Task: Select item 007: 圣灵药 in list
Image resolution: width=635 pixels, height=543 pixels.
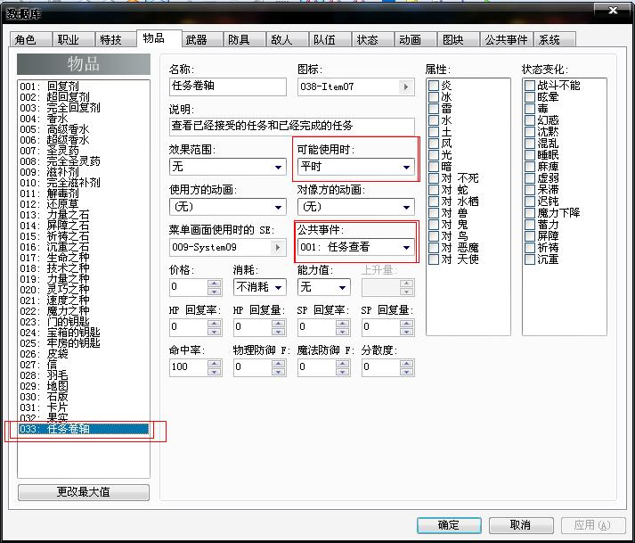Action: (84, 151)
